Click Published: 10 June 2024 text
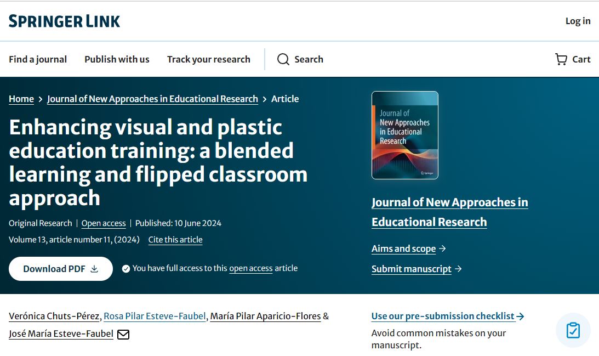The height and width of the screenshot is (356, 599). pos(179,223)
